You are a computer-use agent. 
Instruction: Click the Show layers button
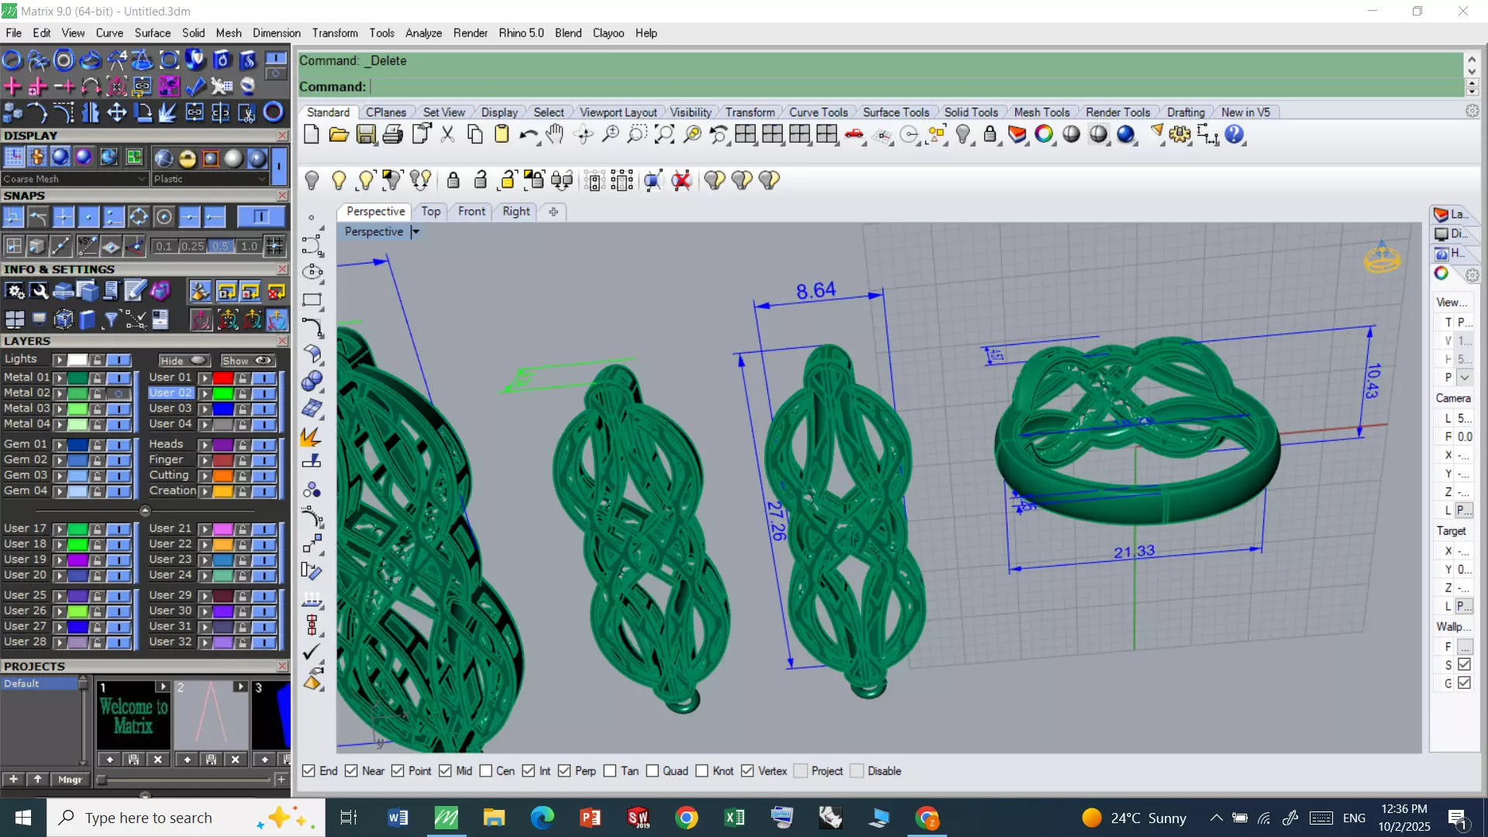(247, 360)
